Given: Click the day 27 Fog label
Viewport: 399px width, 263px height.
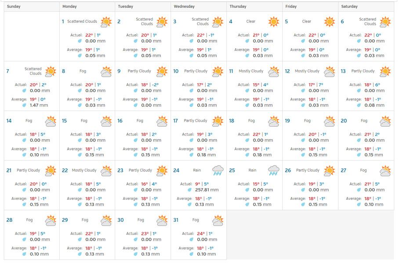Looking at the screenshot, I should point(363,170).
